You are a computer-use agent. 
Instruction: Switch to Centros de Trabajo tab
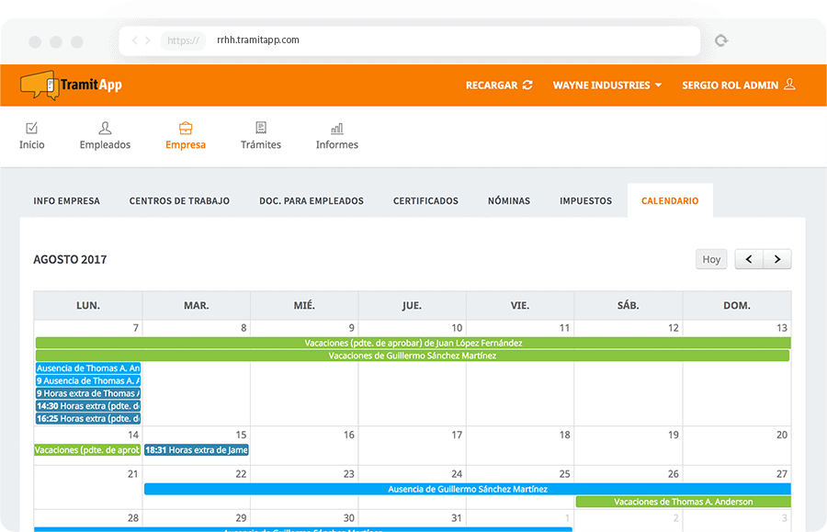point(179,201)
